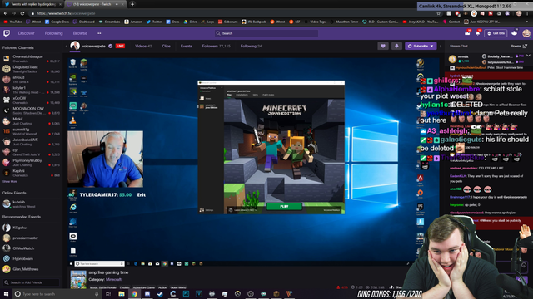Click the browser reload icon
The height and width of the screenshot is (299, 533).
pyautogui.click(x=22, y=13)
